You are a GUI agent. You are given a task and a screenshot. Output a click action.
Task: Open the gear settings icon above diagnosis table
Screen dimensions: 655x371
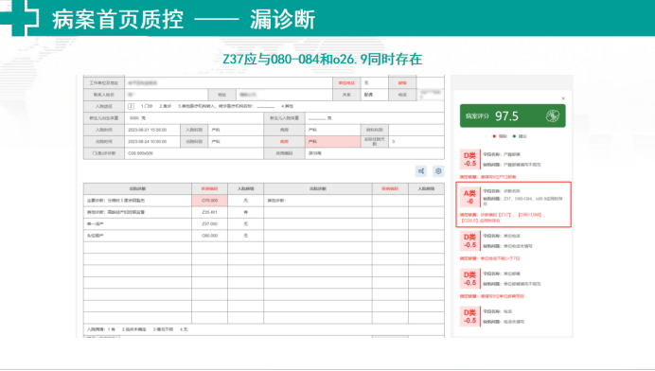[438, 171]
